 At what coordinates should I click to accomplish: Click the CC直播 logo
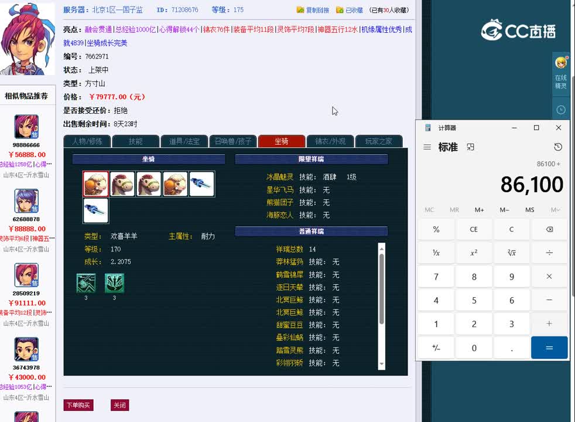(x=519, y=30)
